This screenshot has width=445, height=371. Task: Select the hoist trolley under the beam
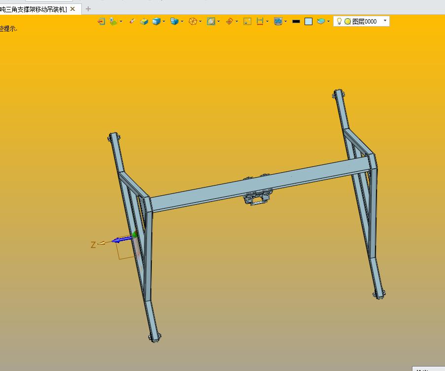coord(258,198)
